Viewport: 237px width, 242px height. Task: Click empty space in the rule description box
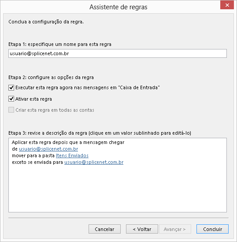[118, 190]
